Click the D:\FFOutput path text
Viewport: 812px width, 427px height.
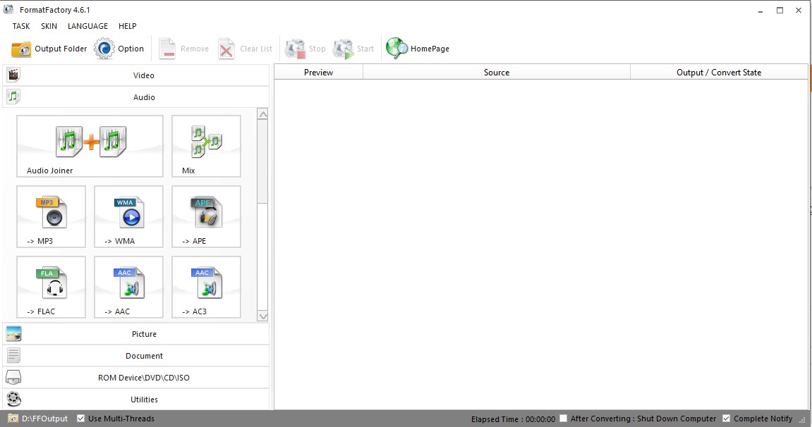(44, 419)
